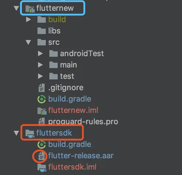Viewport: 182px width, 175px height.
Task: Expand the androidTest folder
Action: 40,53
